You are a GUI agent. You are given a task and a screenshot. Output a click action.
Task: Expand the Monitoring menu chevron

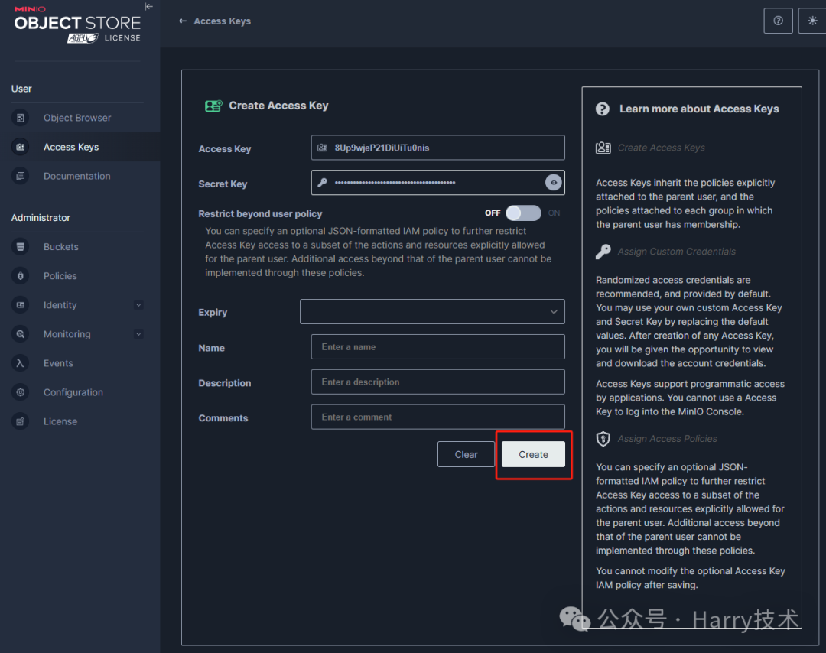point(138,334)
